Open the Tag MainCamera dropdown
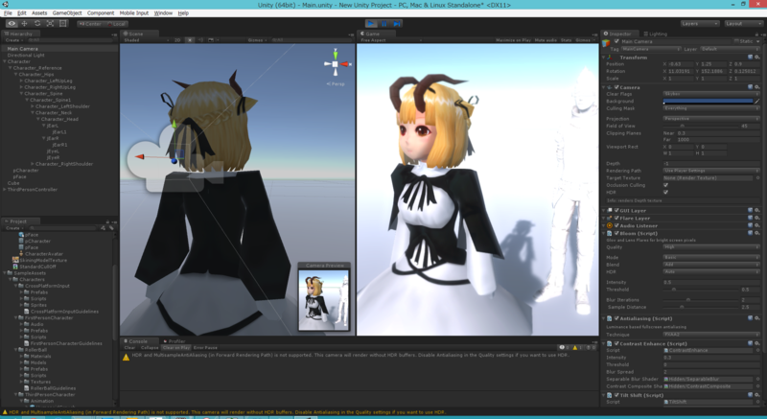 click(x=650, y=49)
